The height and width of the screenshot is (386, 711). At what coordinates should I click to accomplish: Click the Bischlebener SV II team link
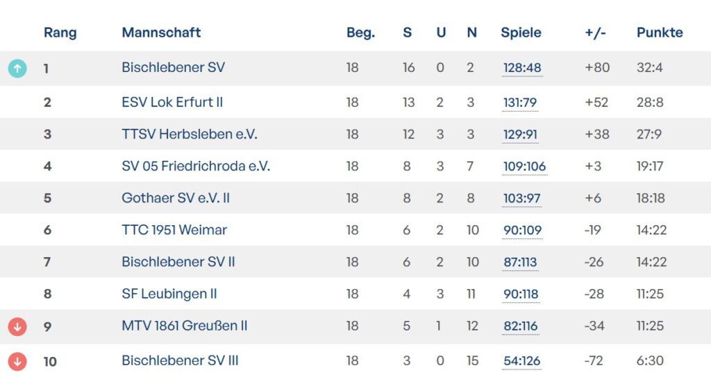178,262
